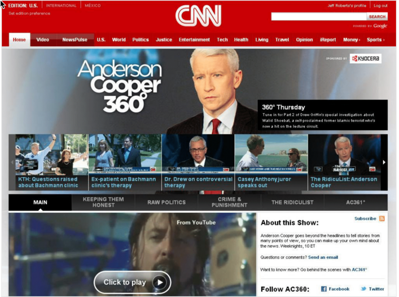Click the Kyocera sponsor logo

click(365, 59)
